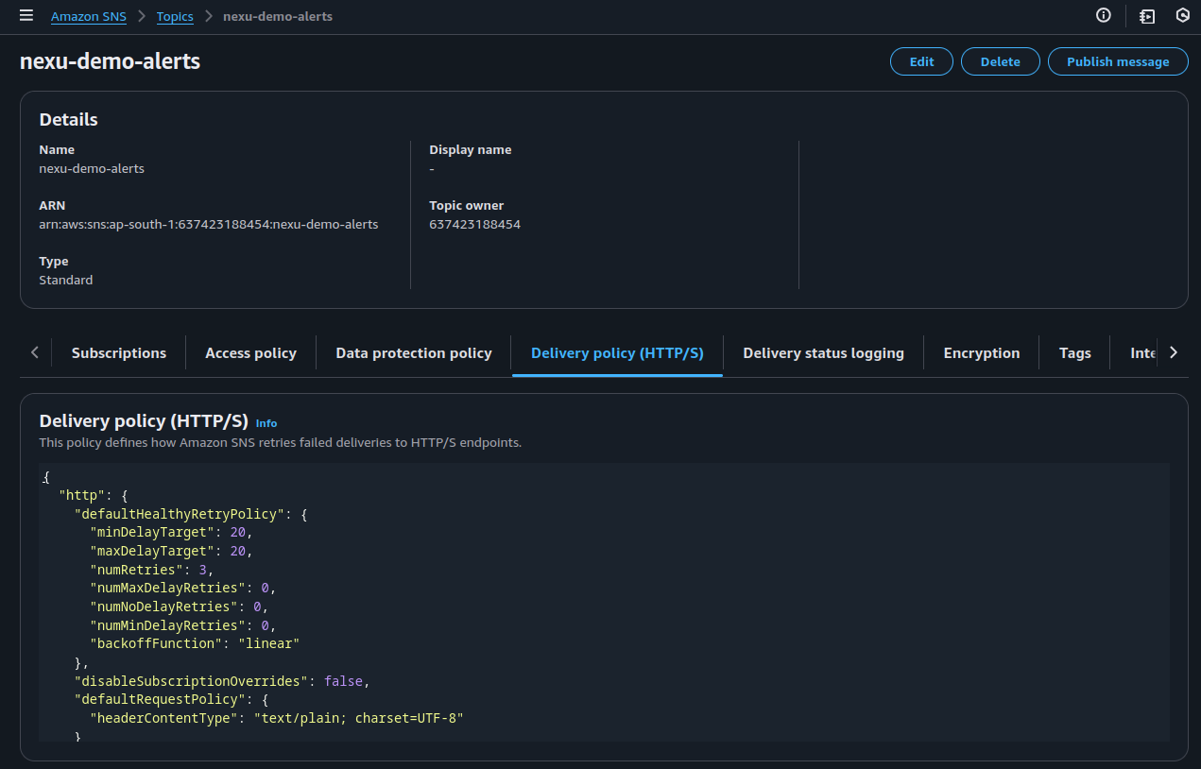Open the hamburger navigation menu
1201x769 pixels.
(26, 16)
